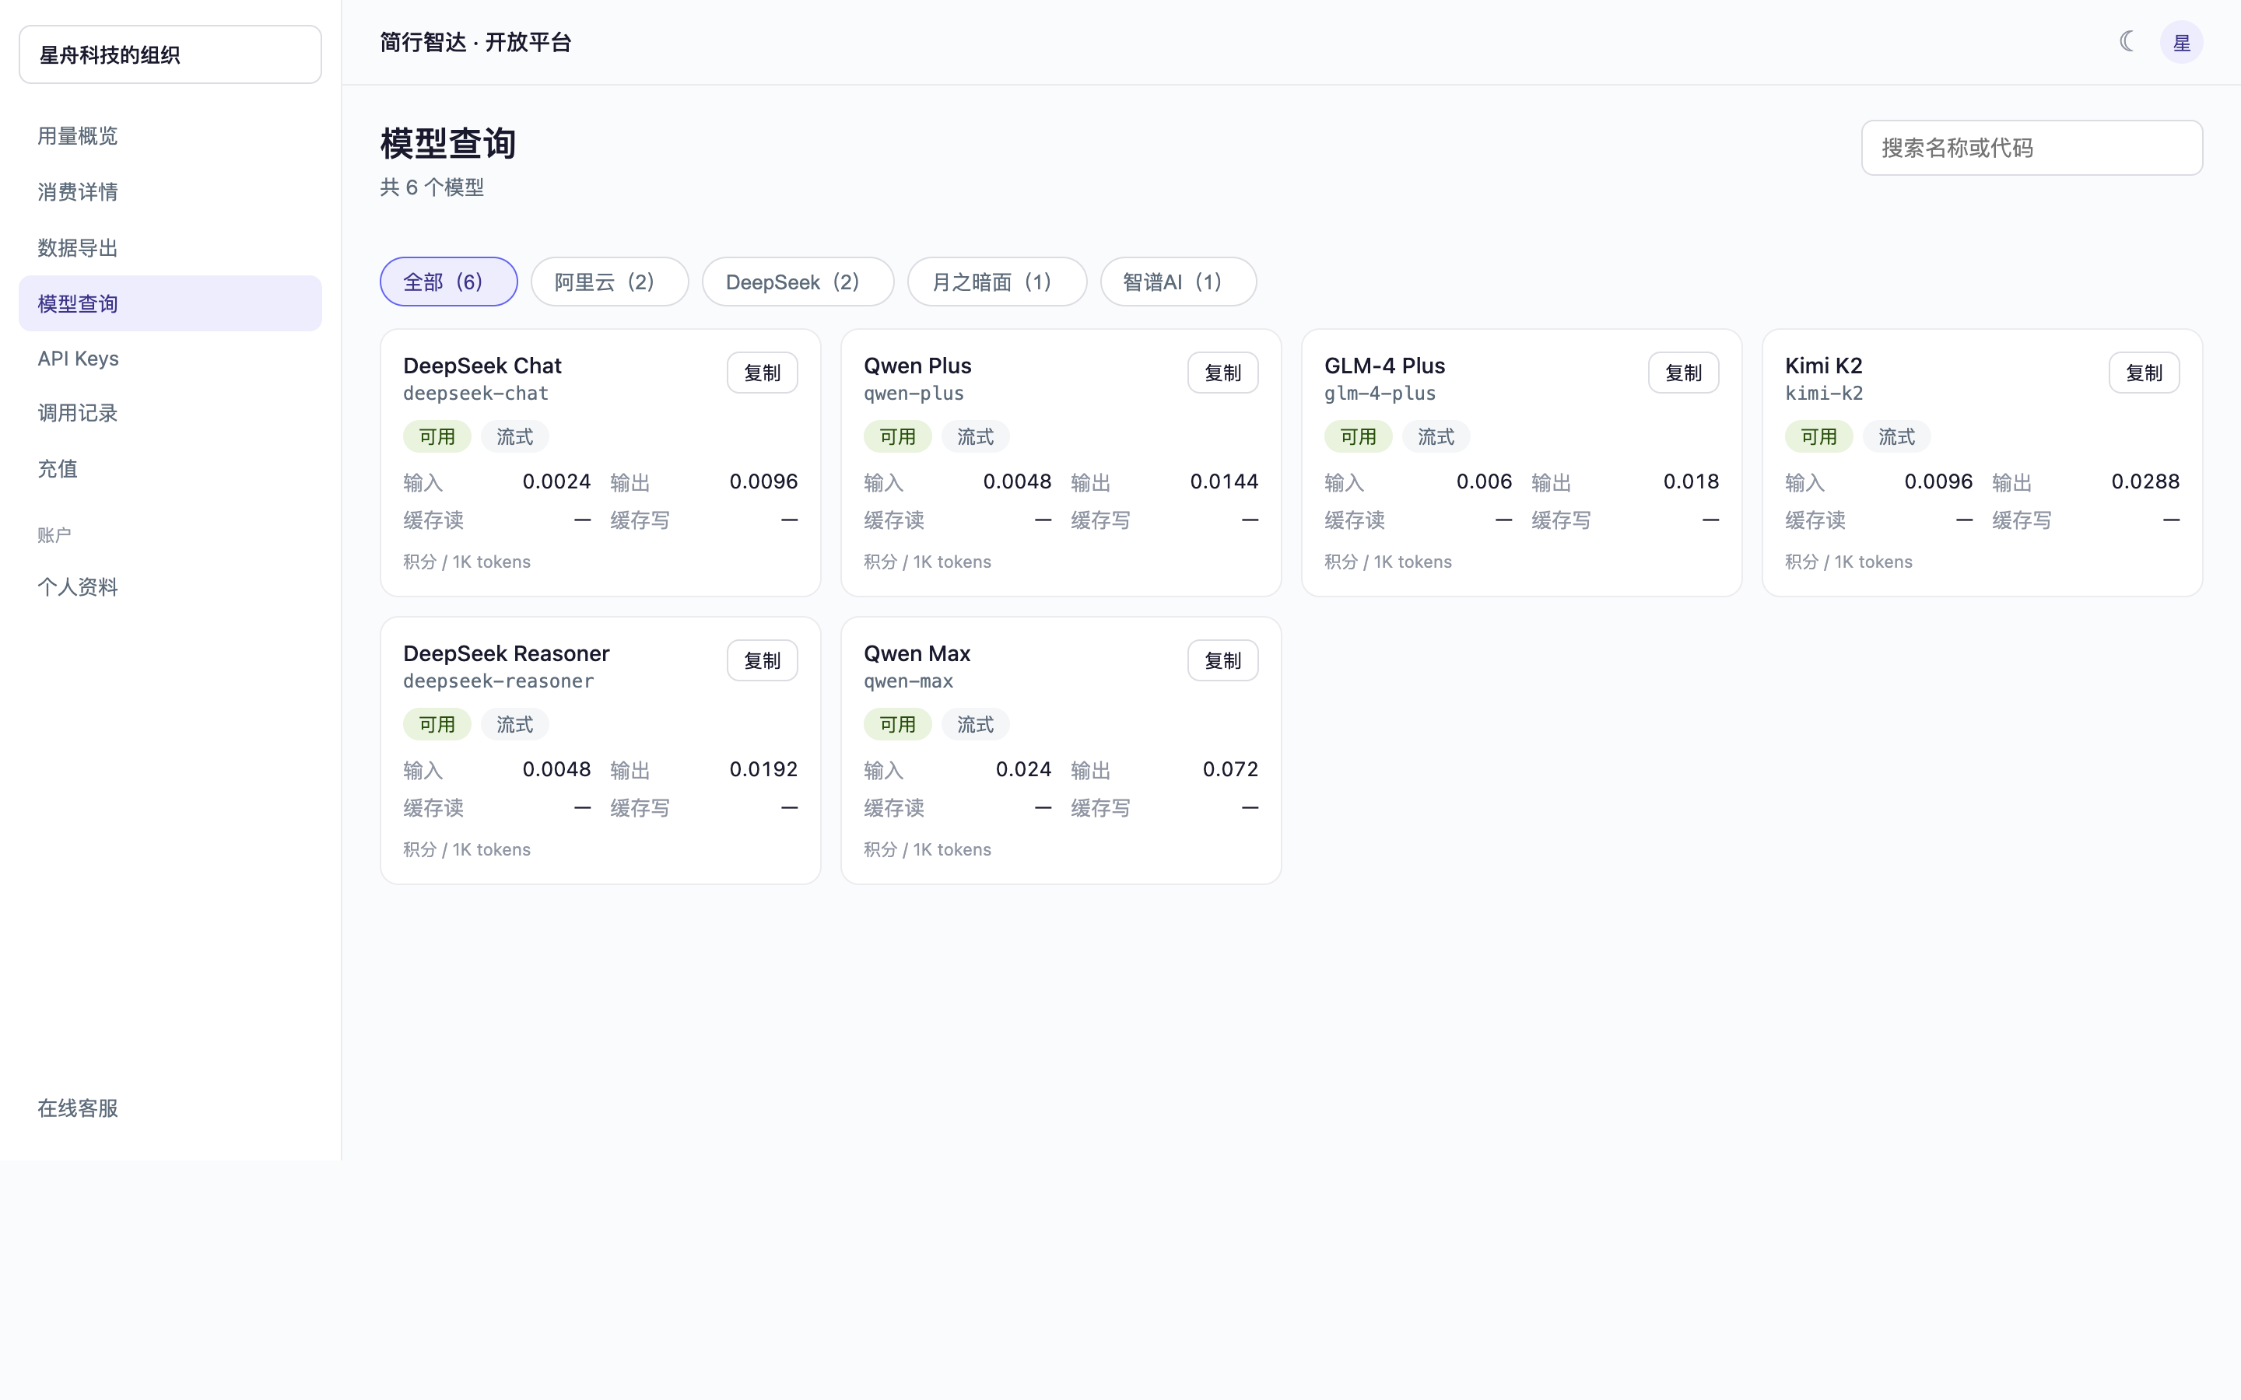Copy the DeepSeek Chat model code
This screenshot has height=1400, width=2241.
click(762, 373)
